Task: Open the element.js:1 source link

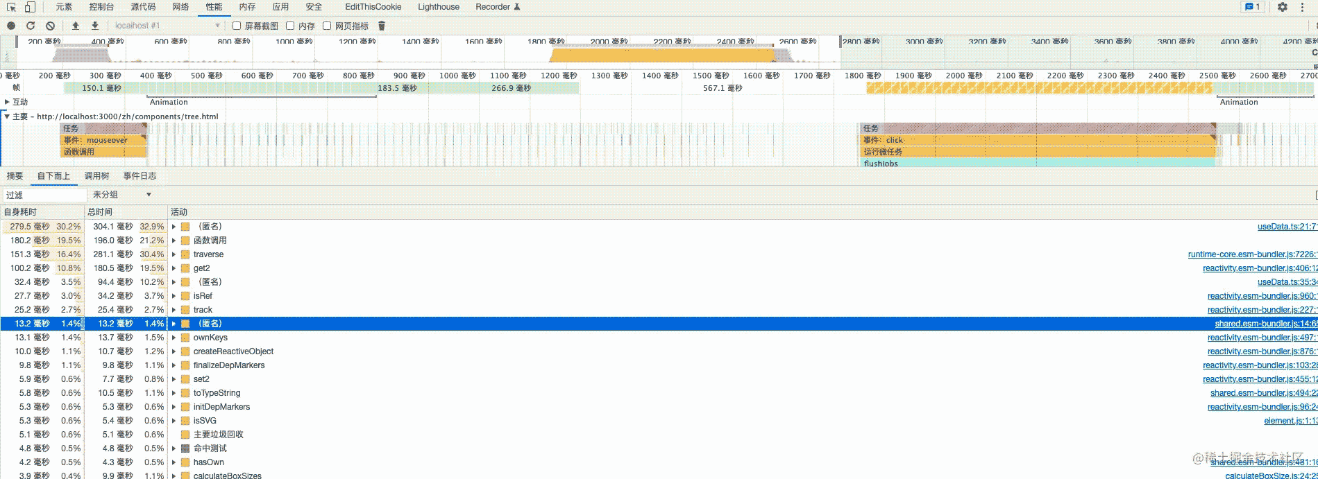Action: 1291,421
